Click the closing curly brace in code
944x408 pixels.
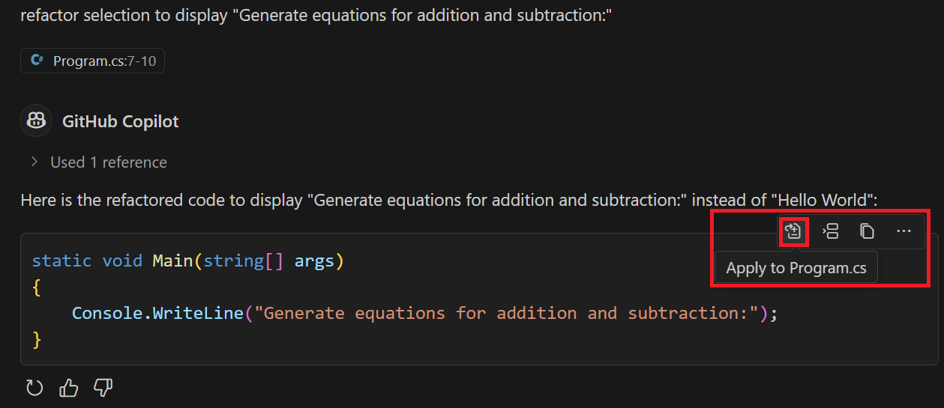37,339
